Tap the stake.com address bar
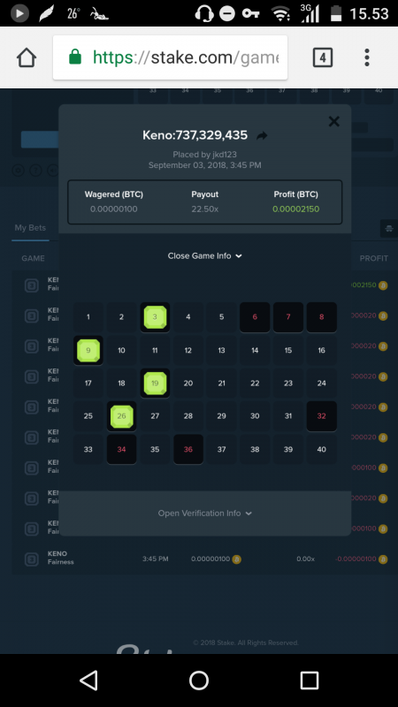 (170, 57)
